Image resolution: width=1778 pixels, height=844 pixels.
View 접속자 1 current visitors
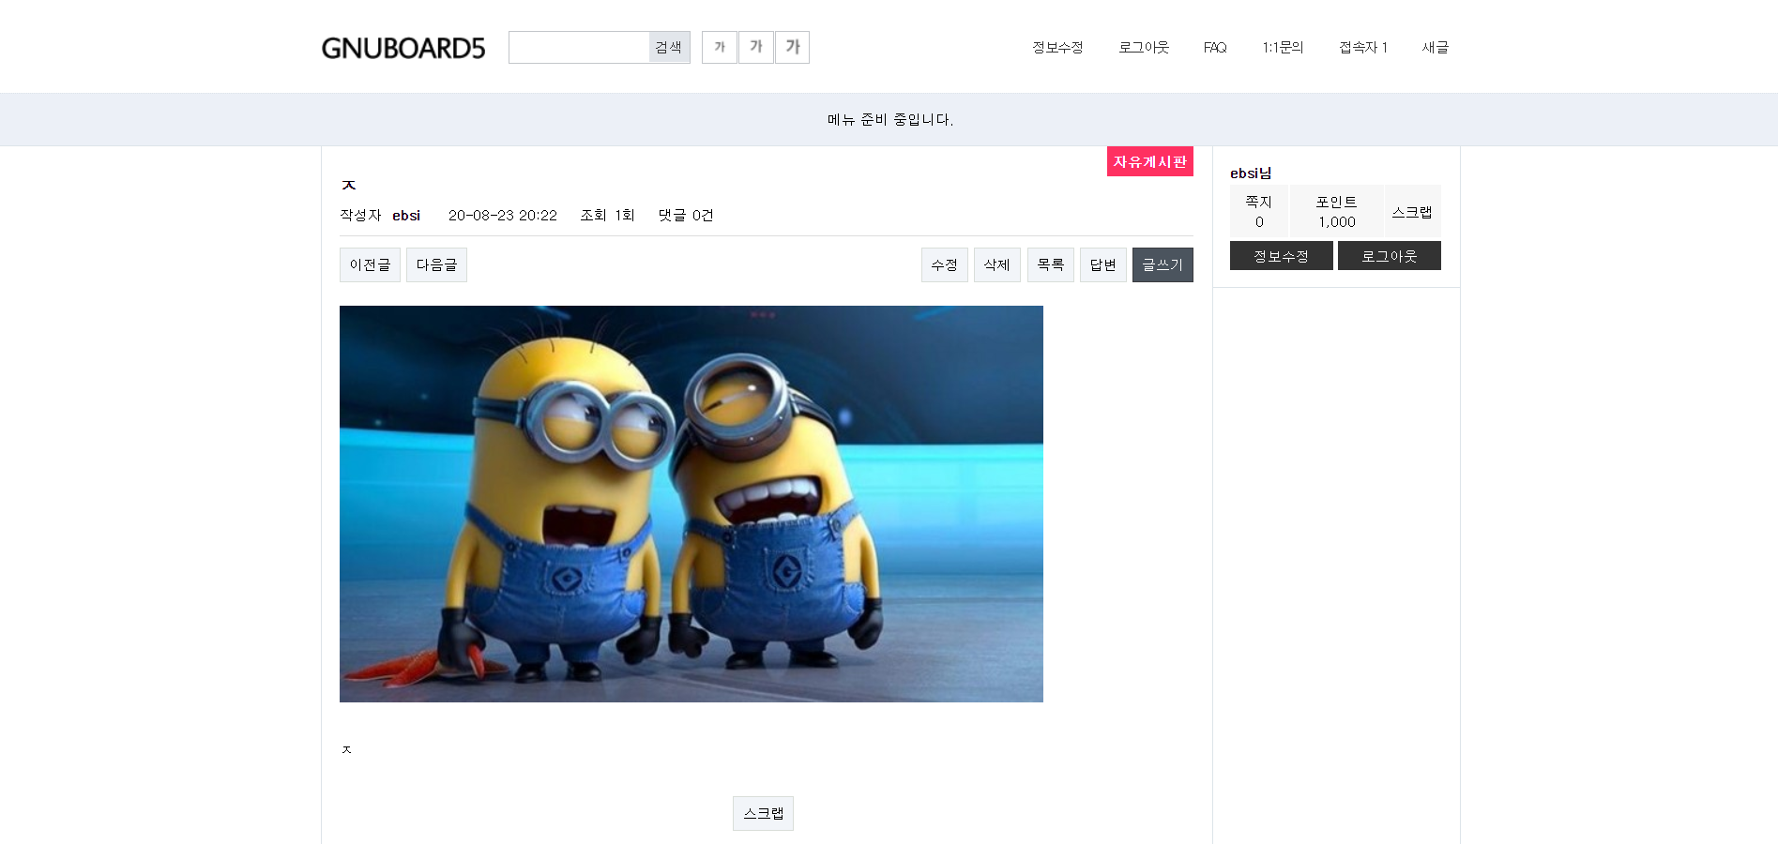pyautogui.click(x=1363, y=48)
